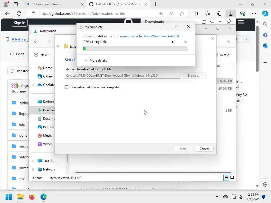Expand the Network tree node
The image size is (271, 203).
[33, 169]
